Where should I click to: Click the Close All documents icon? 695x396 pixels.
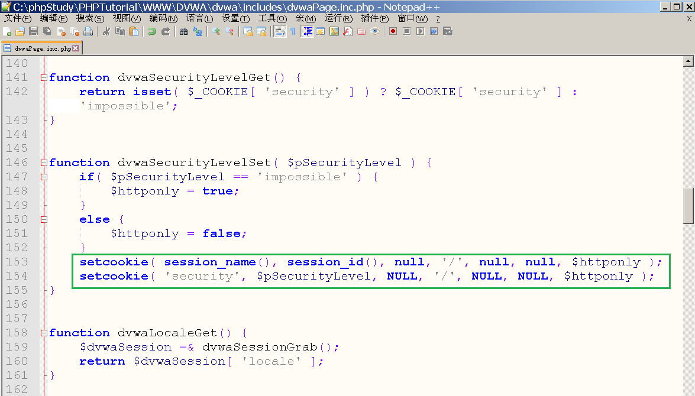point(75,31)
